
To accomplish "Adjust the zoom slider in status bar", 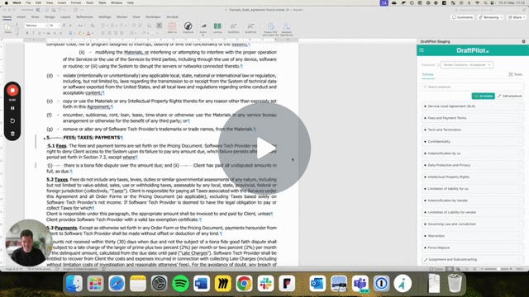I will point(498,269).
